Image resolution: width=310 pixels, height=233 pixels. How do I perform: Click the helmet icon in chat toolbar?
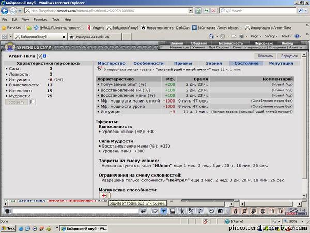(220, 211)
